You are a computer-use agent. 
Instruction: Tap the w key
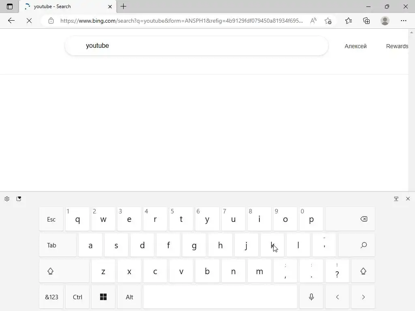click(x=103, y=219)
